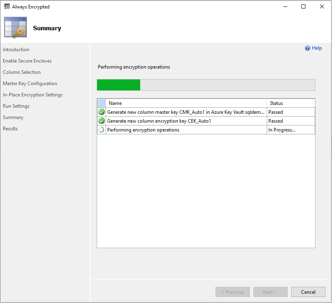Click the Always Encrypted title bar icon
The width and height of the screenshot is (332, 303).
[7, 6]
